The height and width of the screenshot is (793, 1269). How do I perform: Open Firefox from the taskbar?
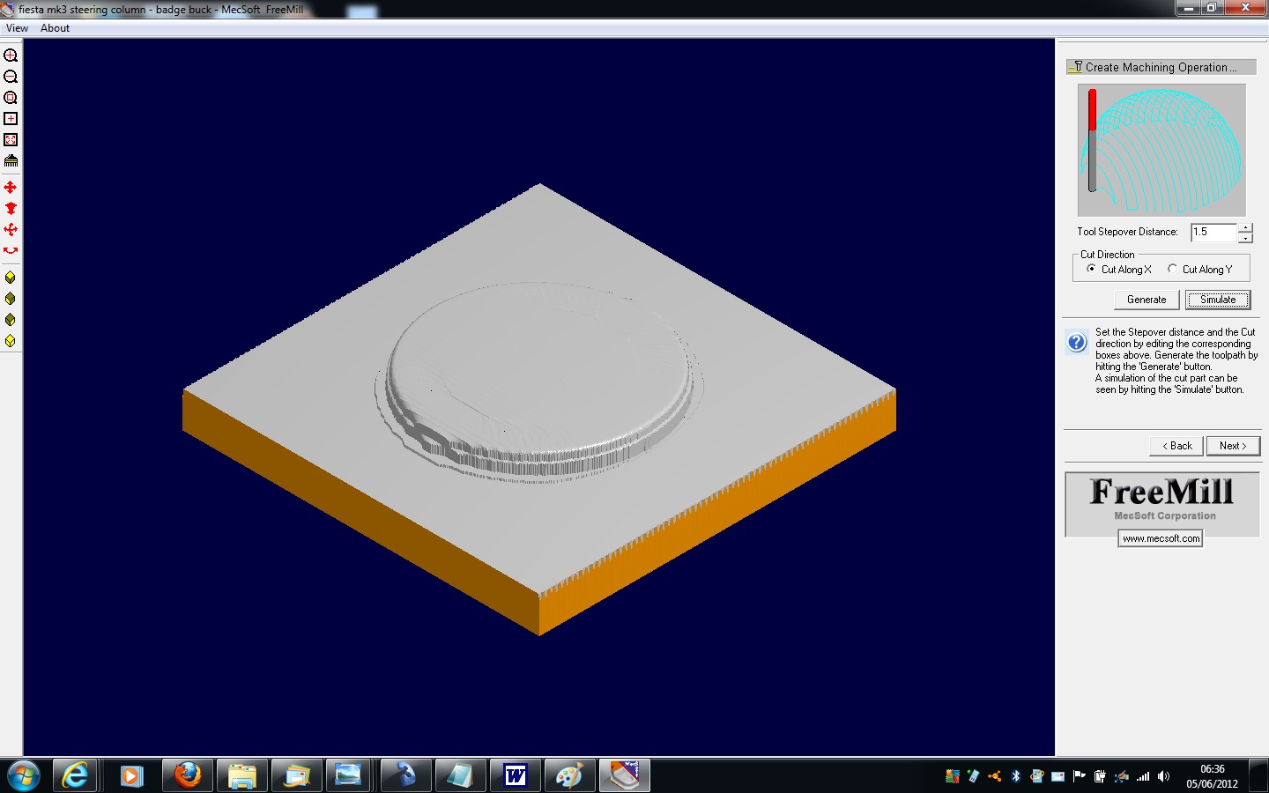[187, 775]
